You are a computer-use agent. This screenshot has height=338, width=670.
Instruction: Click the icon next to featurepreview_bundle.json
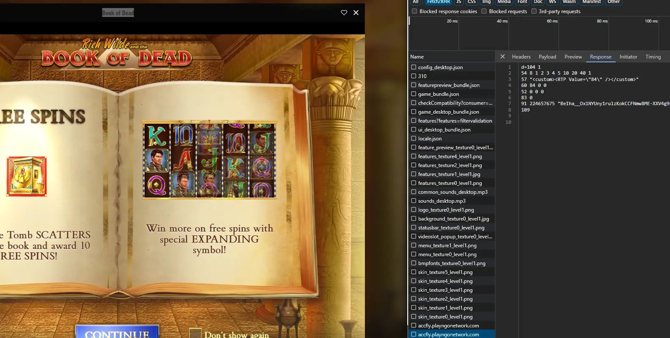coord(414,85)
